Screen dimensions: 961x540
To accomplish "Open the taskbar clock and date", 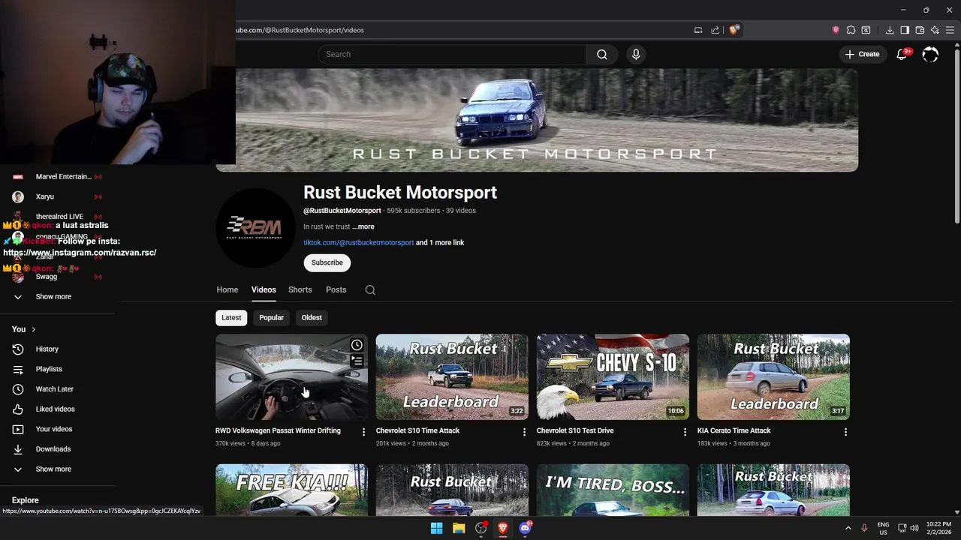I will point(938,528).
